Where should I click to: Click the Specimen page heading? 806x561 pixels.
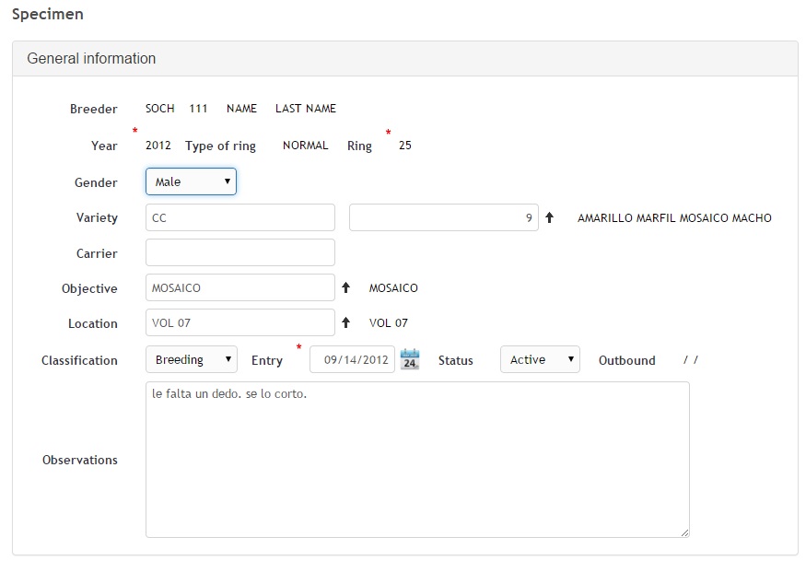click(x=47, y=15)
